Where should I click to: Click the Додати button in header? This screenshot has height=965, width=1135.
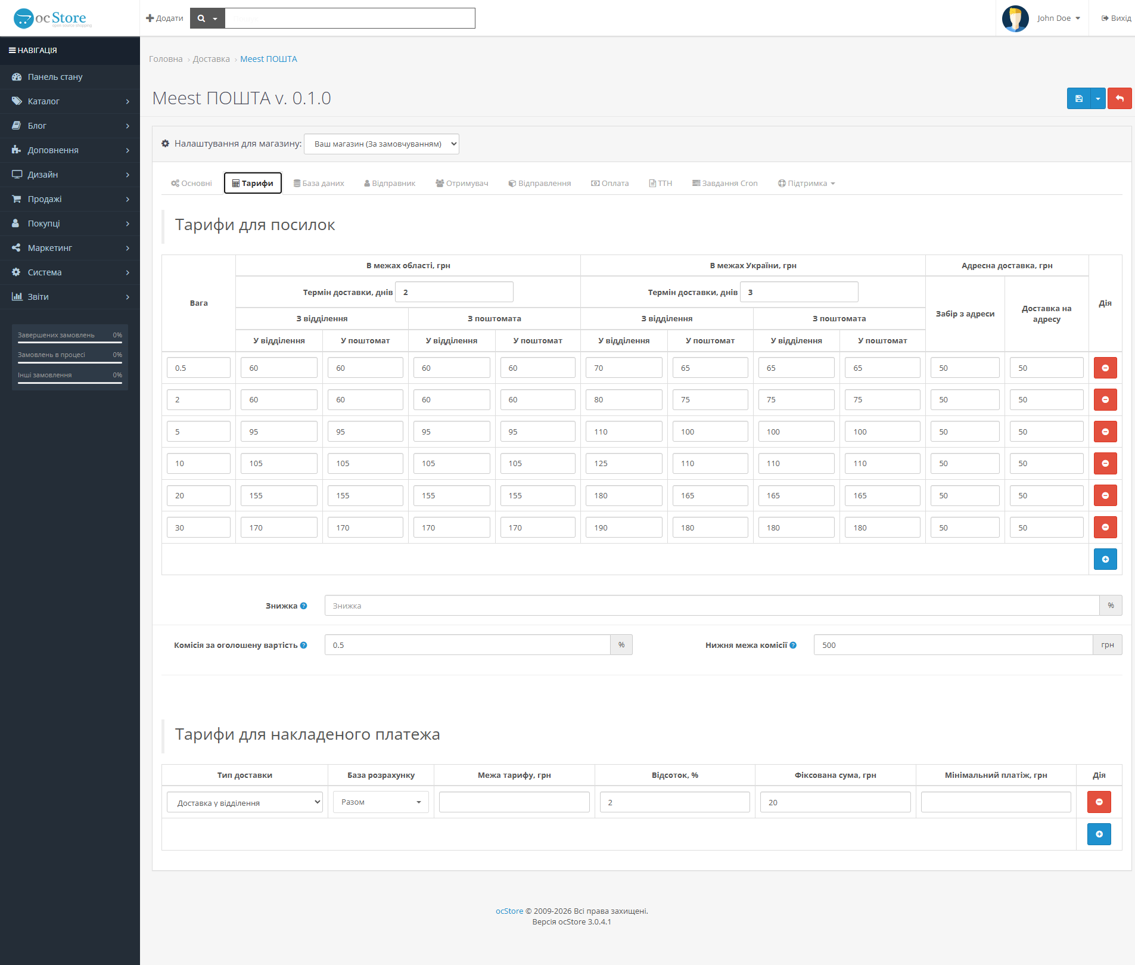(165, 18)
